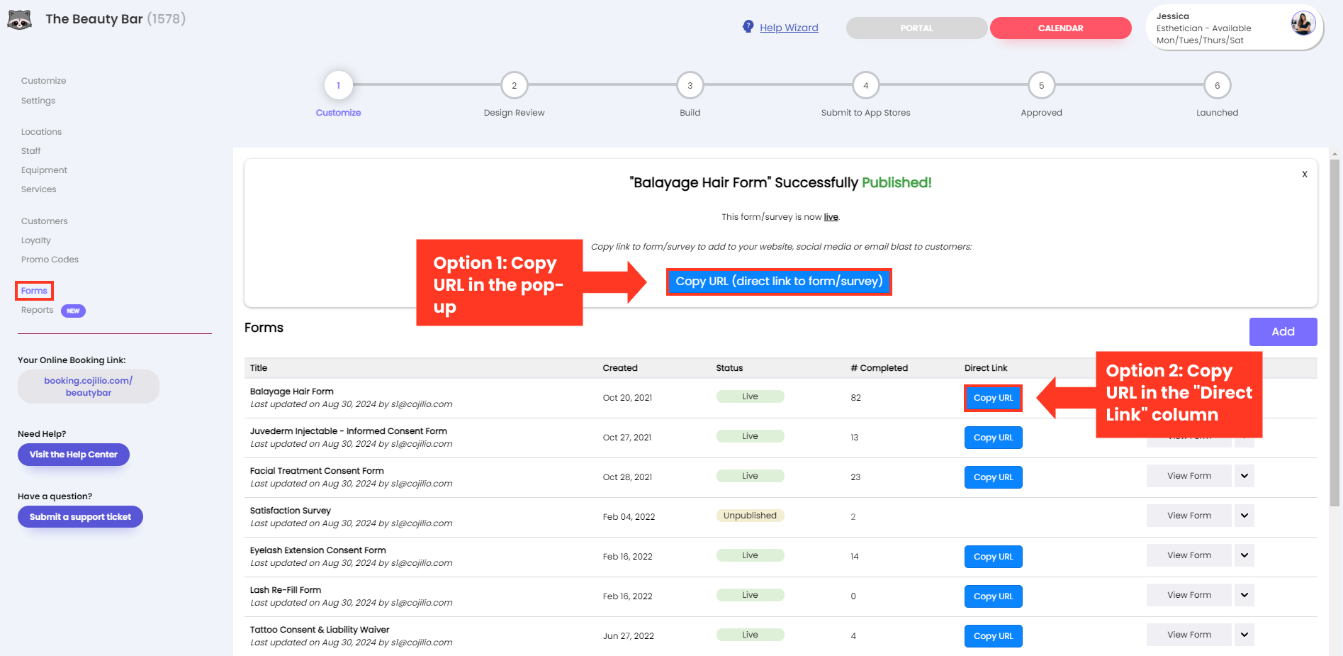This screenshot has width=1343, height=656.
Task: Expand dropdown arrow for Facial Treatment Consent Form
Action: point(1244,476)
